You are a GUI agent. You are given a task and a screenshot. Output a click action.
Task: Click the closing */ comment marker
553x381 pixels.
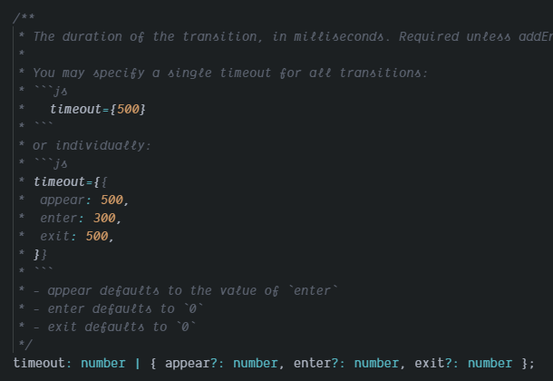25,345
